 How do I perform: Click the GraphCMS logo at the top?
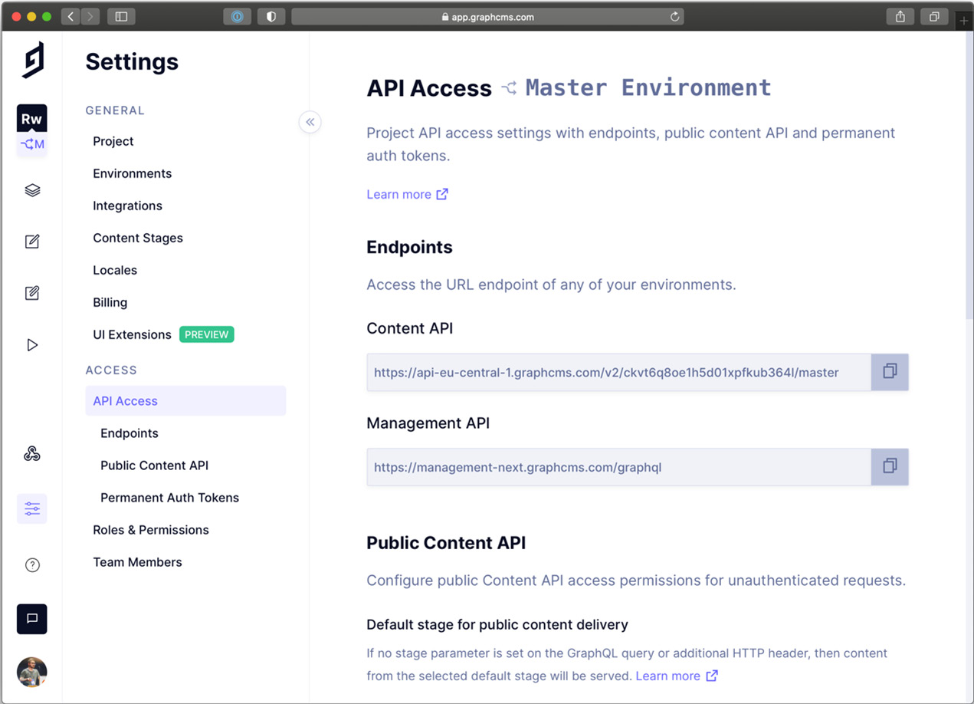(31, 58)
